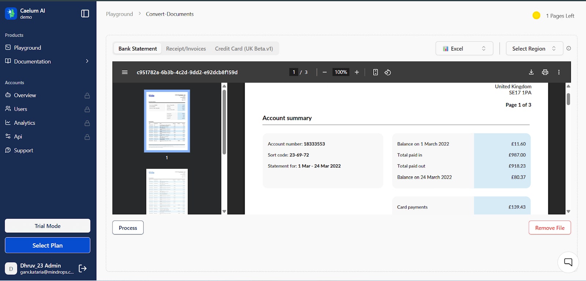The height and width of the screenshot is (281, 586).
Task: Open the chat support bubble icon
Action: point(568,262)
